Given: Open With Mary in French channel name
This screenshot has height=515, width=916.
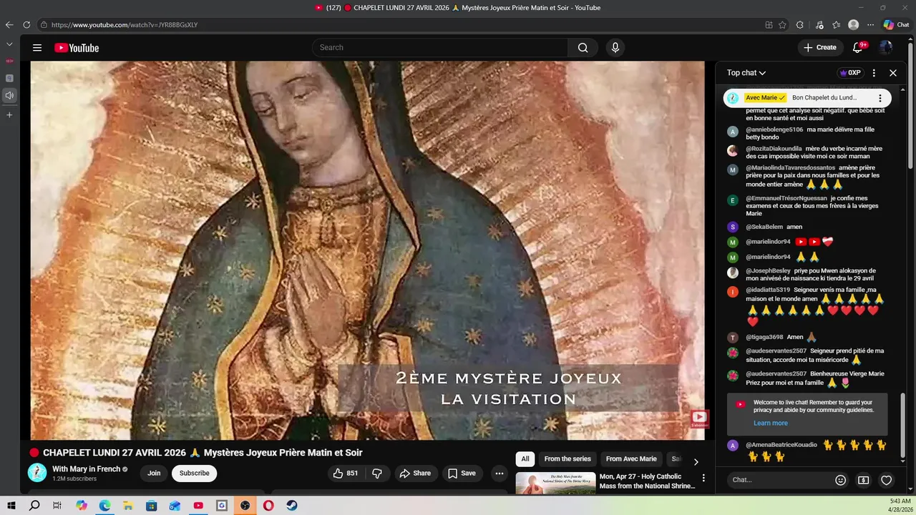Looking at the screenshot, I should click(86, 469).
